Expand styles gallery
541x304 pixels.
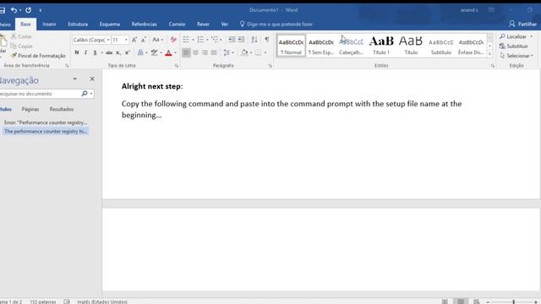point(489,53)
